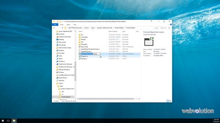Select the repos folder in tree
Viewport: 220px width, 123px height.
tap(62, 86)
